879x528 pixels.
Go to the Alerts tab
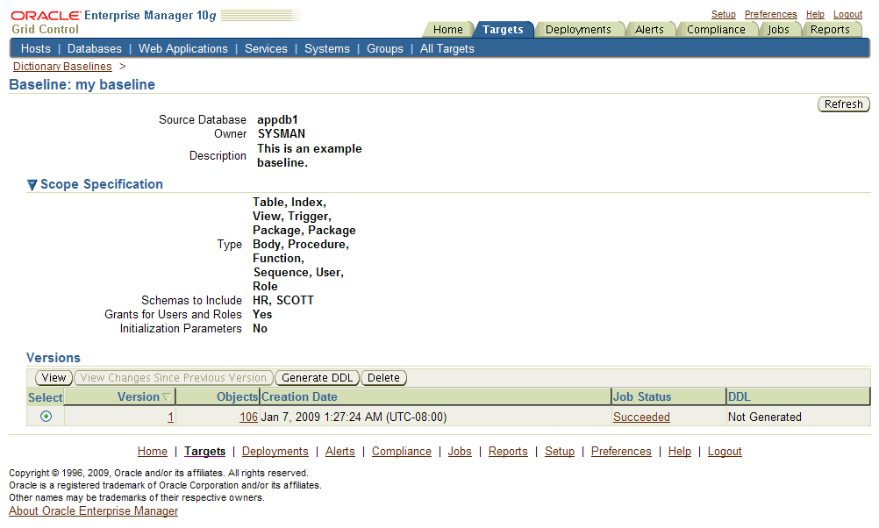pyautogui.click(x=649, y=30)
